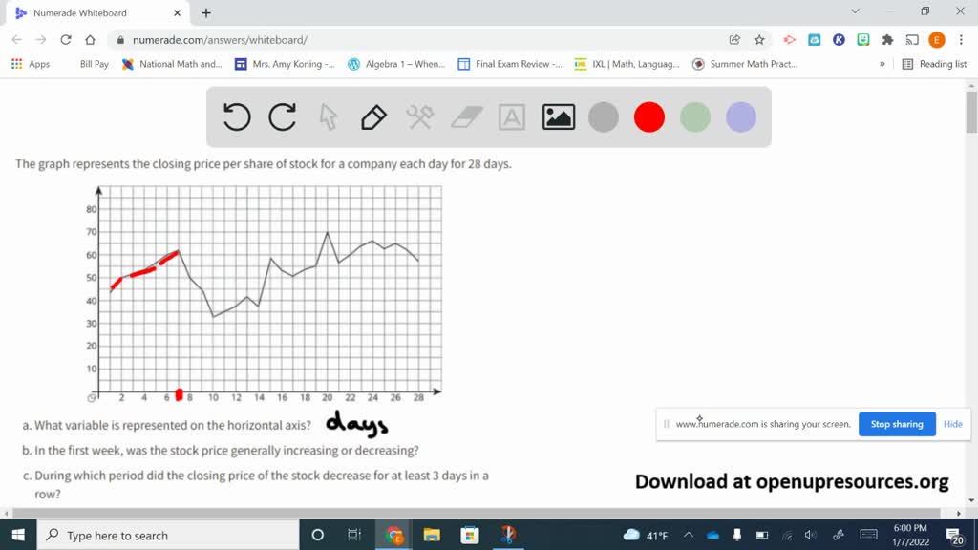Image resolution: width=978 pixels, height=550 pixels.
Task: Open the Chrome three-dot menu
Action: pyautogui.click(x=961, y=41)
